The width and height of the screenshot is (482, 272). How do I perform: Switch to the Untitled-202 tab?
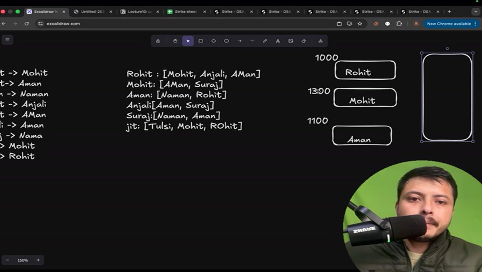93,12
